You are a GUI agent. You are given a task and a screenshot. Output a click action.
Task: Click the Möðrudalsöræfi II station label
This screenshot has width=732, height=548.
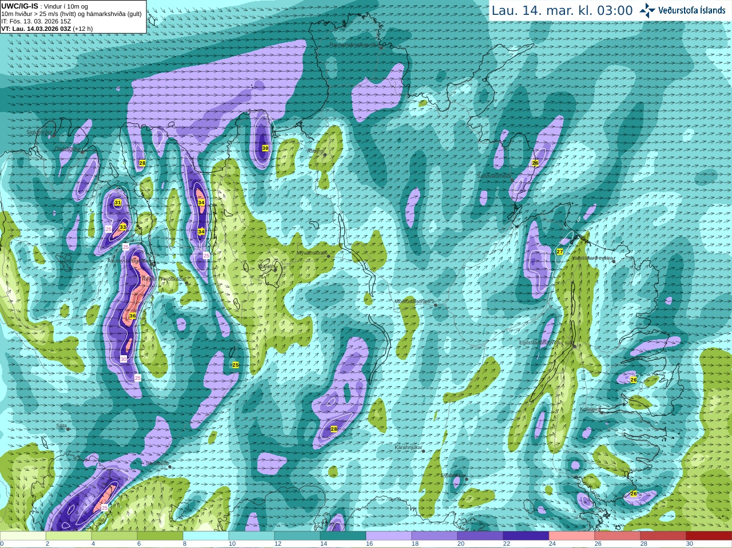tap(415, 301)
